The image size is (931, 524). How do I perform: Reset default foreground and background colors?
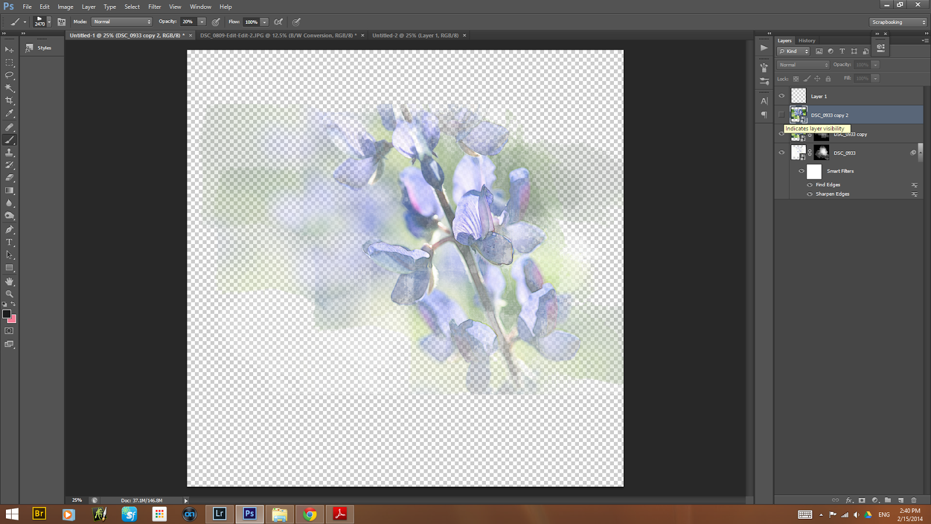(x=5, y=305)
